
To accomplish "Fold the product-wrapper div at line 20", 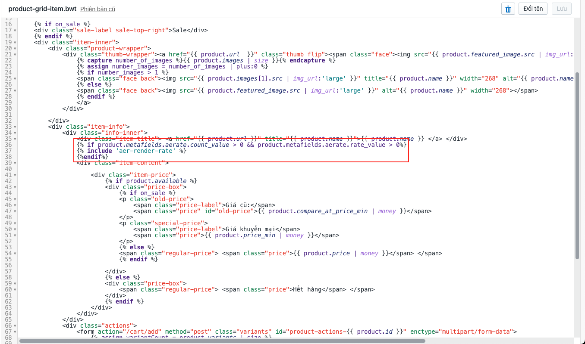I will 15,49.
